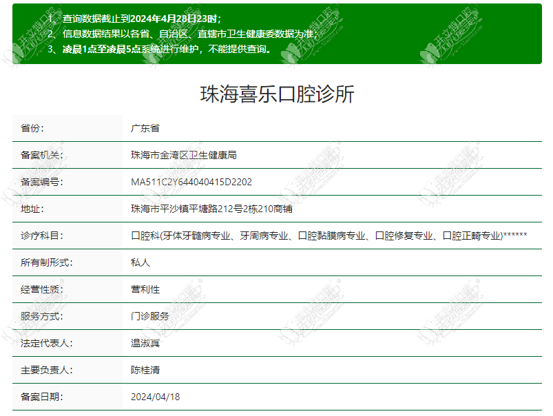Select the 经营性质 label
The height and width of the screenshot is (416, 553).
[x=41, y=289]
